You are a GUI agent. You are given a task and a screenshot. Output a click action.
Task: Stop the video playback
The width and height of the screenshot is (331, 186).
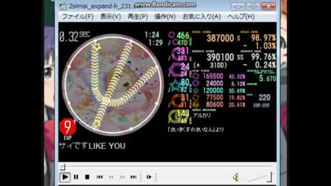point(87,177)
